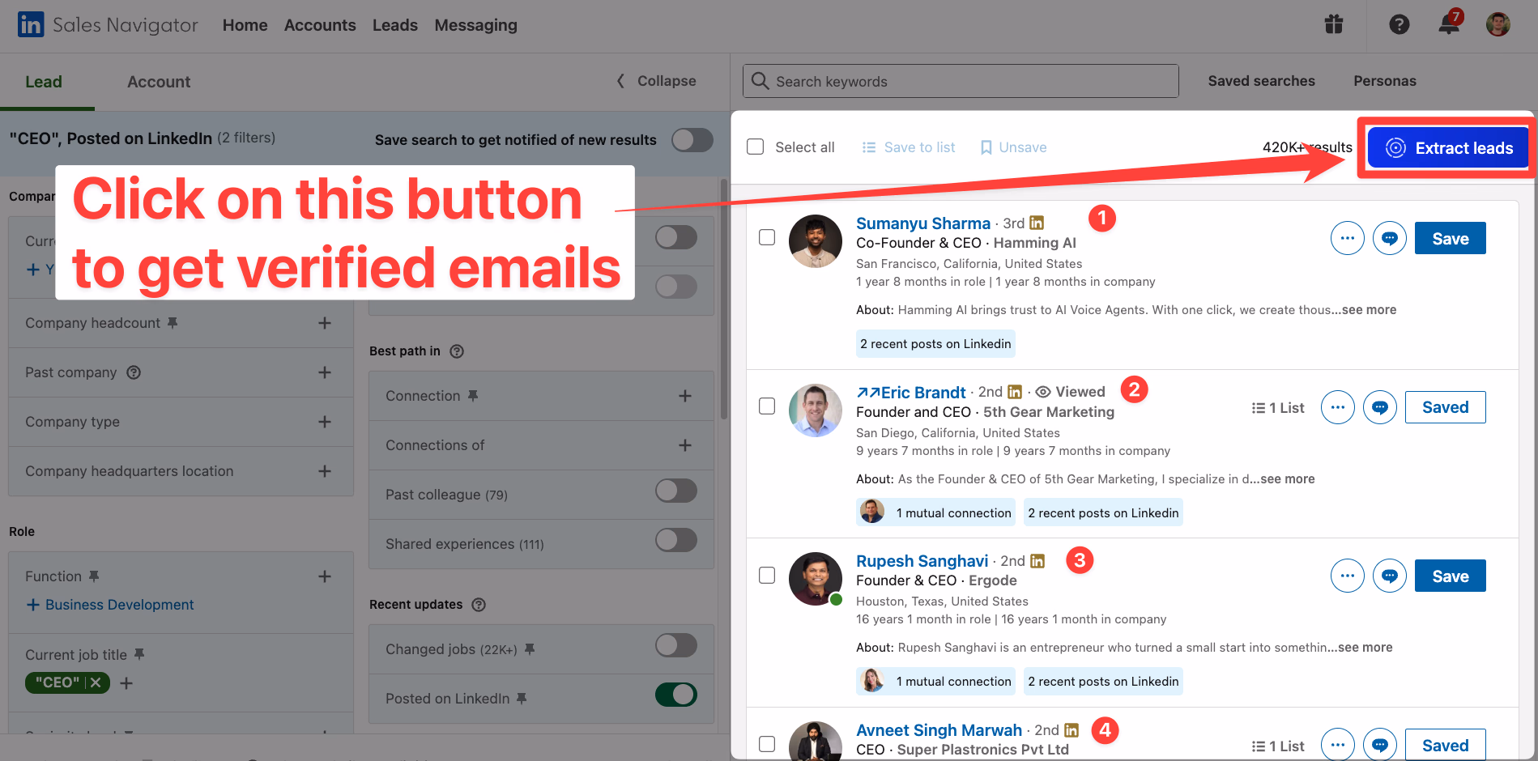Click the 1 List indicator for Eric Brandt
1538x761 pixels.
pos(1278,408)
